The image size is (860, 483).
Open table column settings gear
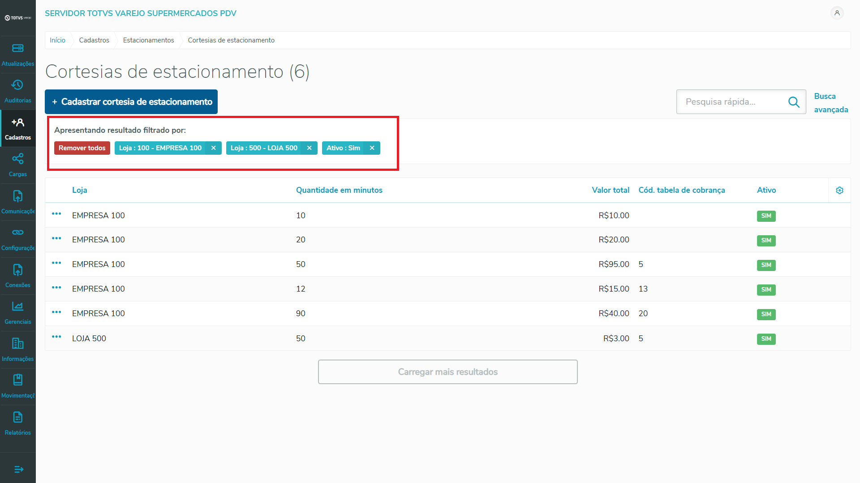(x=839, y=191)
